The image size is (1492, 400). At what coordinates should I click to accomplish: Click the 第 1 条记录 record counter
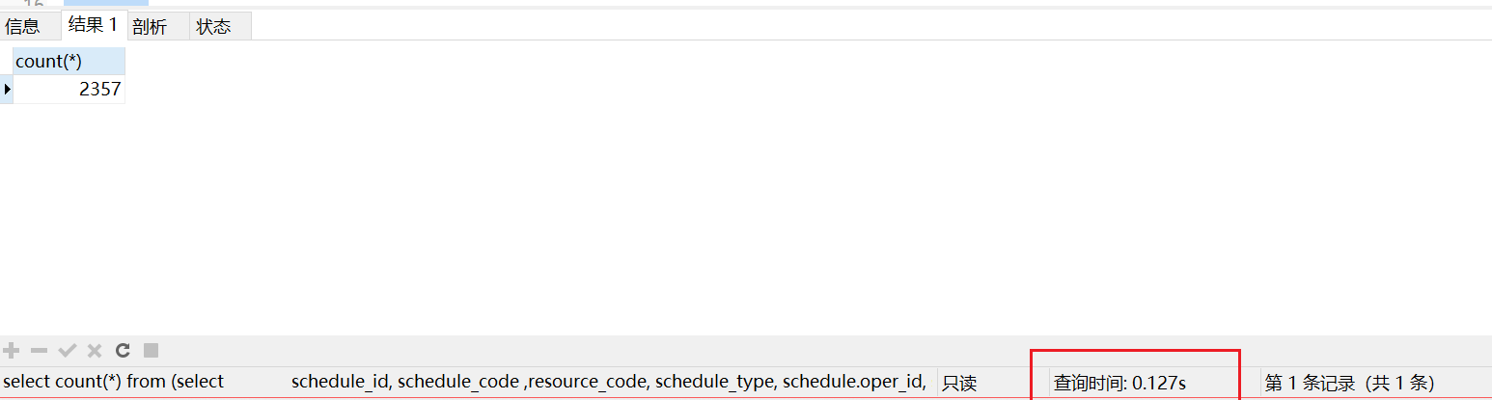coord(1349,383)
